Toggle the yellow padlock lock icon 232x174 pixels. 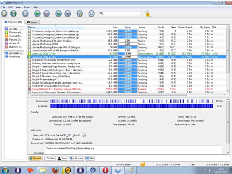coord(148,14)
